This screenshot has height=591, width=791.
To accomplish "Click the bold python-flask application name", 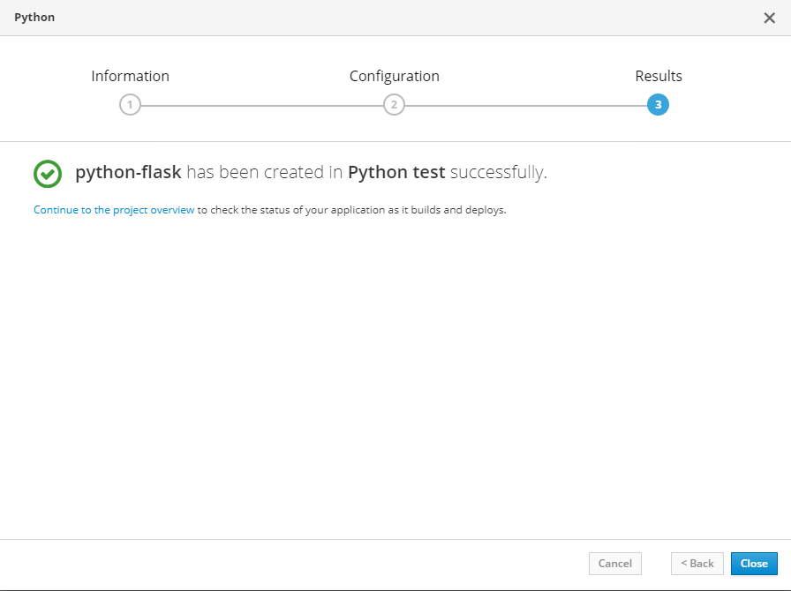I will (128, 173).
